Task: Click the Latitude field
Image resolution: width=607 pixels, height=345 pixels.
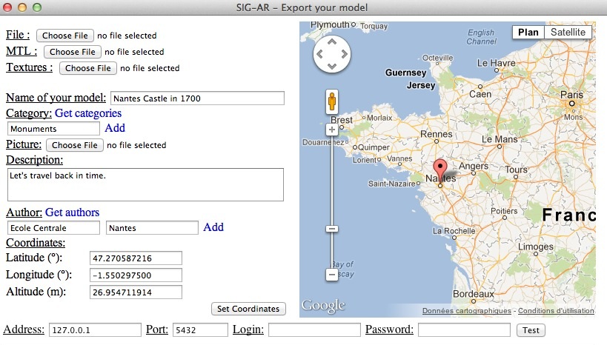Action: point(136,258)
